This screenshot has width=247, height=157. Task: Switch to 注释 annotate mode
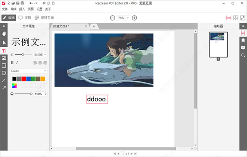pyautogui.click(x=25, y=18)
